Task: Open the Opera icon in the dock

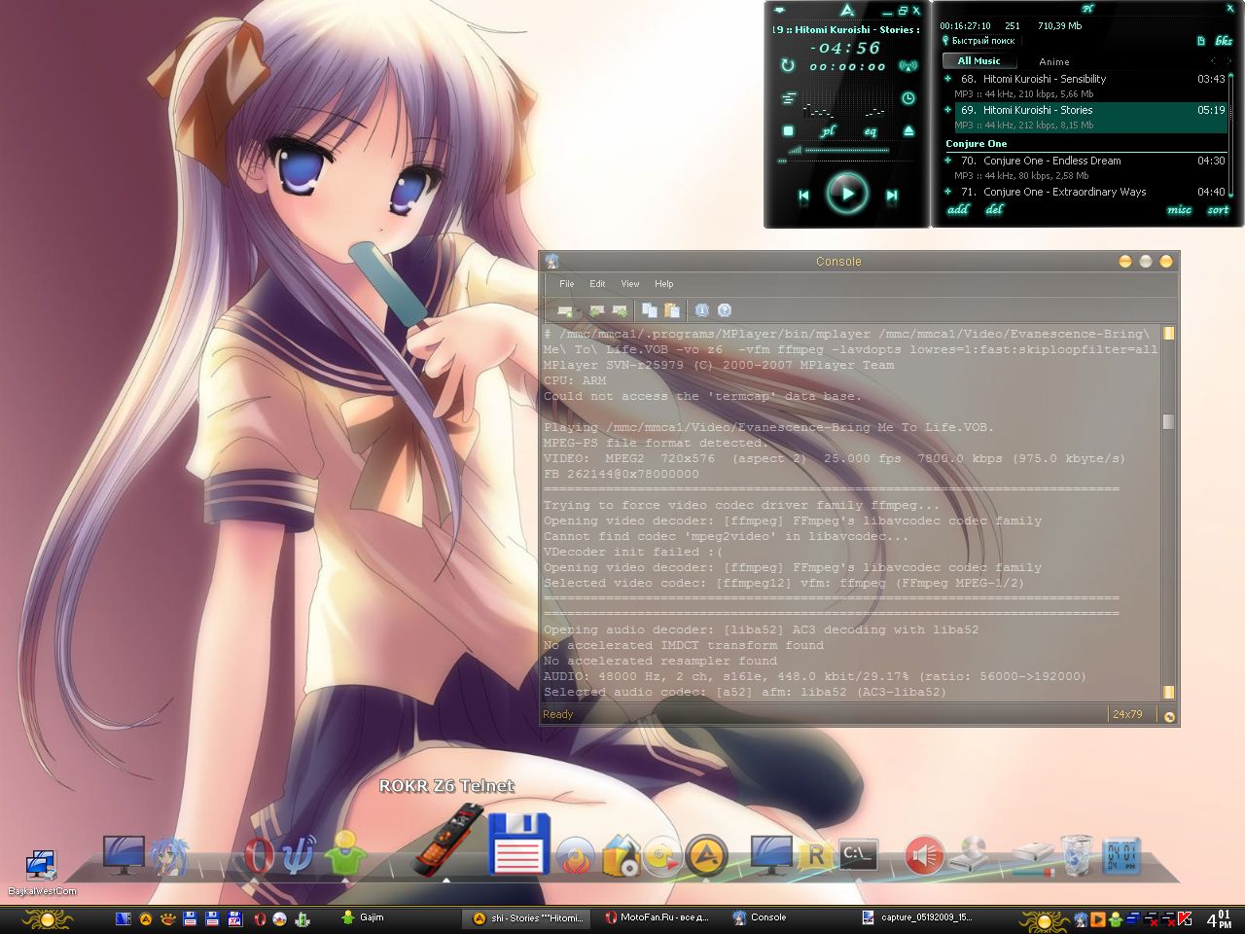Action: pos(258,855)
